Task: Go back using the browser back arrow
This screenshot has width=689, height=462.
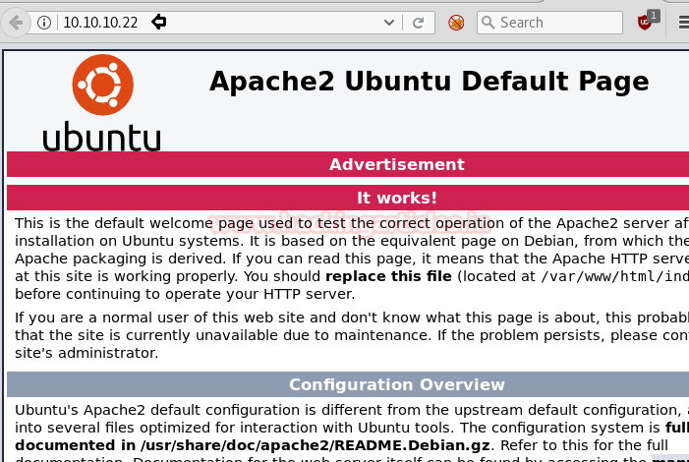Action: tap(16, 23)
